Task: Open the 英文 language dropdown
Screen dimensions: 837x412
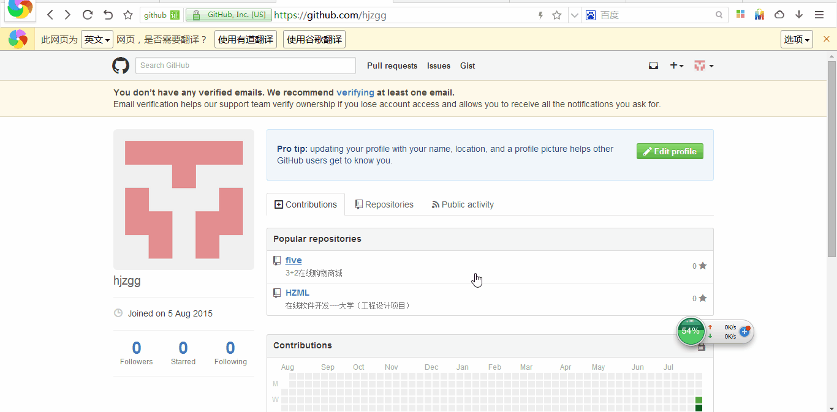Action: (x=97, y=40)
